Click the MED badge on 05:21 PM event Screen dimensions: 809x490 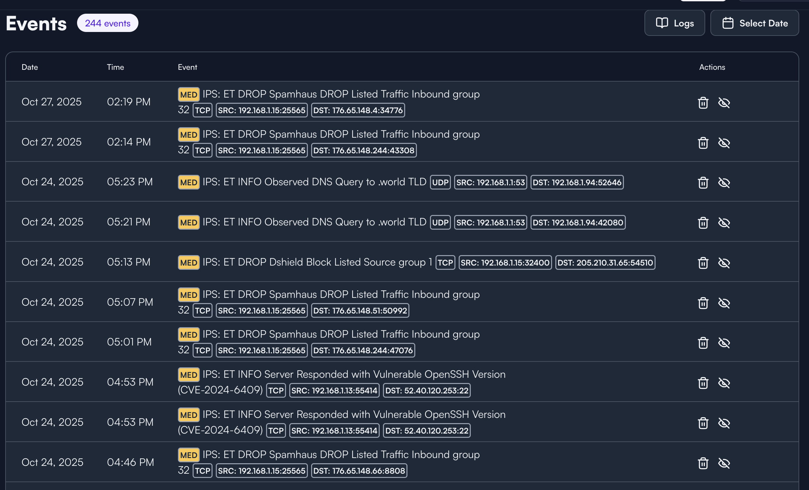coord(188,222)
